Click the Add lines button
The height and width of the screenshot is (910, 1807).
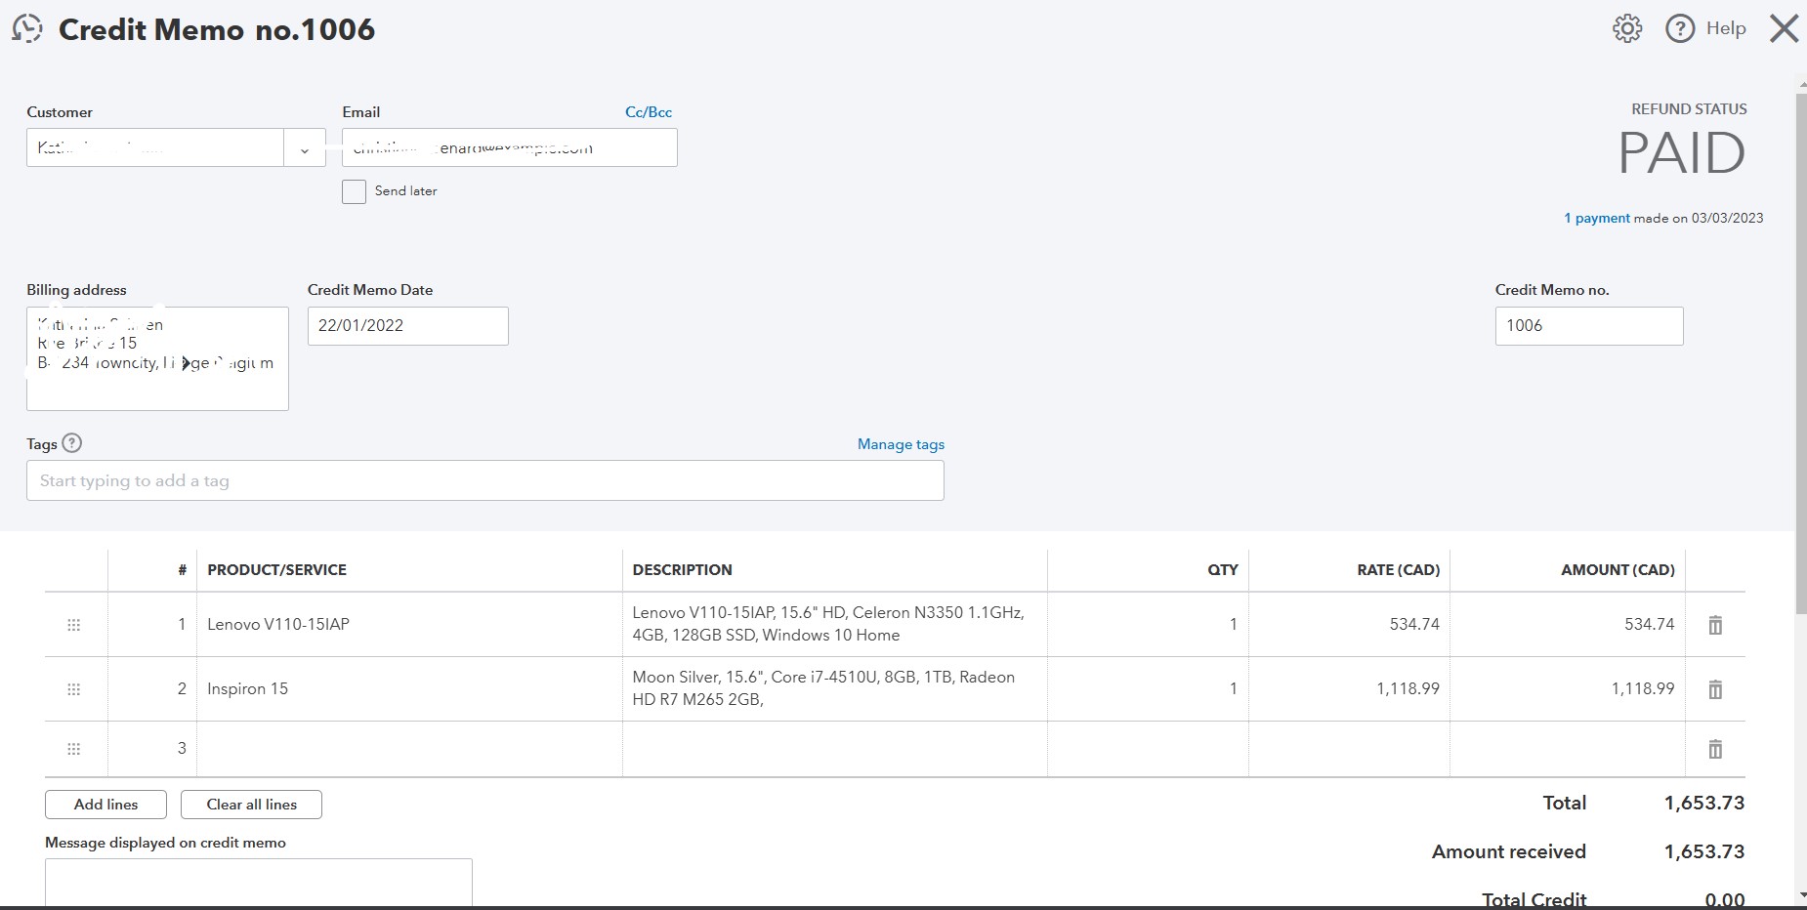[105, 805]
